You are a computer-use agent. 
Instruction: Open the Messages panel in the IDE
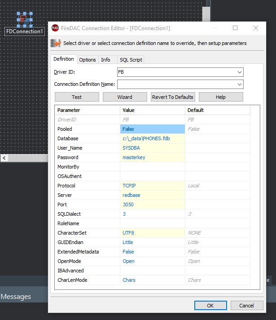coord(16,296)
